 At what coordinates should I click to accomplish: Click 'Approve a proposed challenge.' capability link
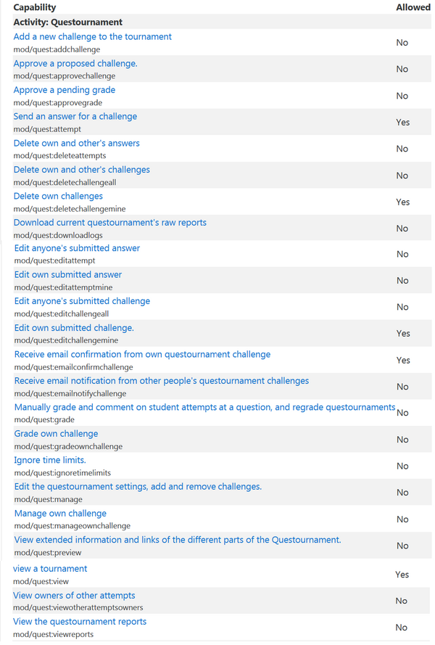coord(75,64)
